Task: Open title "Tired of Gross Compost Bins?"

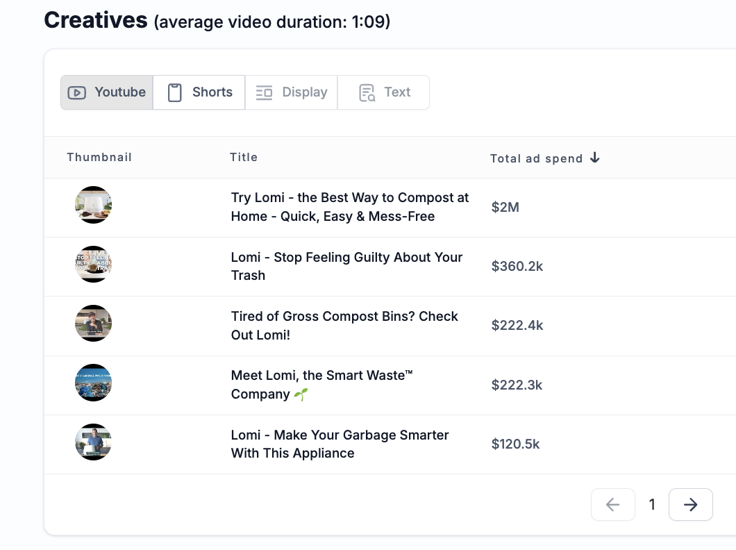Action: [344, 325]
